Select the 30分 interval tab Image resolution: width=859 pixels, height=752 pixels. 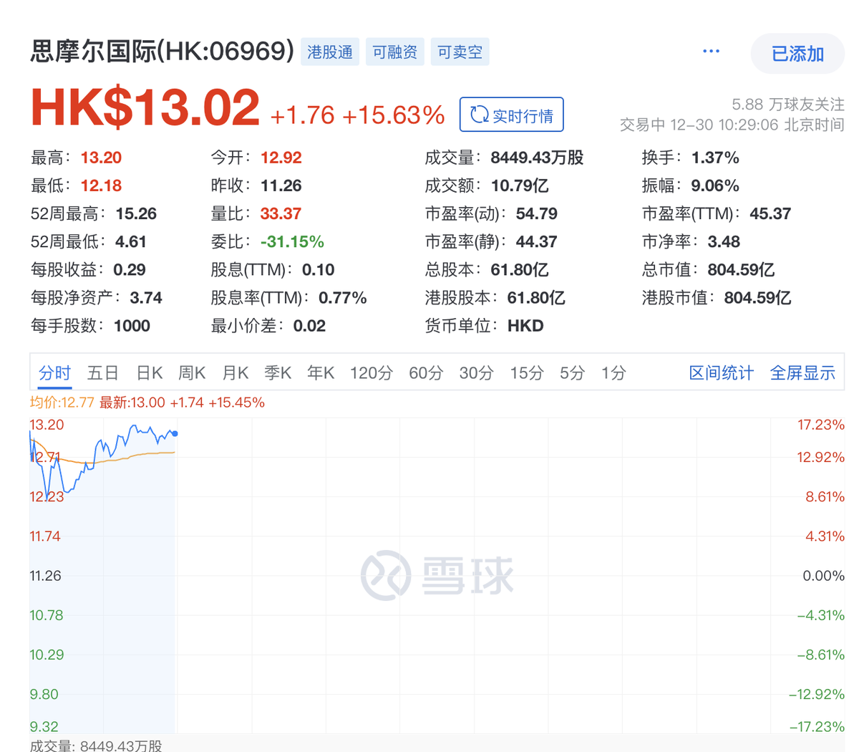click(477, 373)
